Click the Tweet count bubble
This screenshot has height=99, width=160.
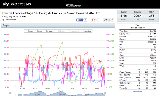(113, 20)
